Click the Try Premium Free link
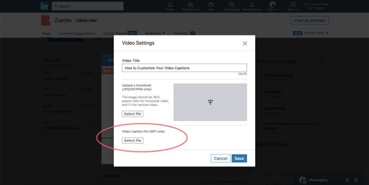 tap(316, 6)
